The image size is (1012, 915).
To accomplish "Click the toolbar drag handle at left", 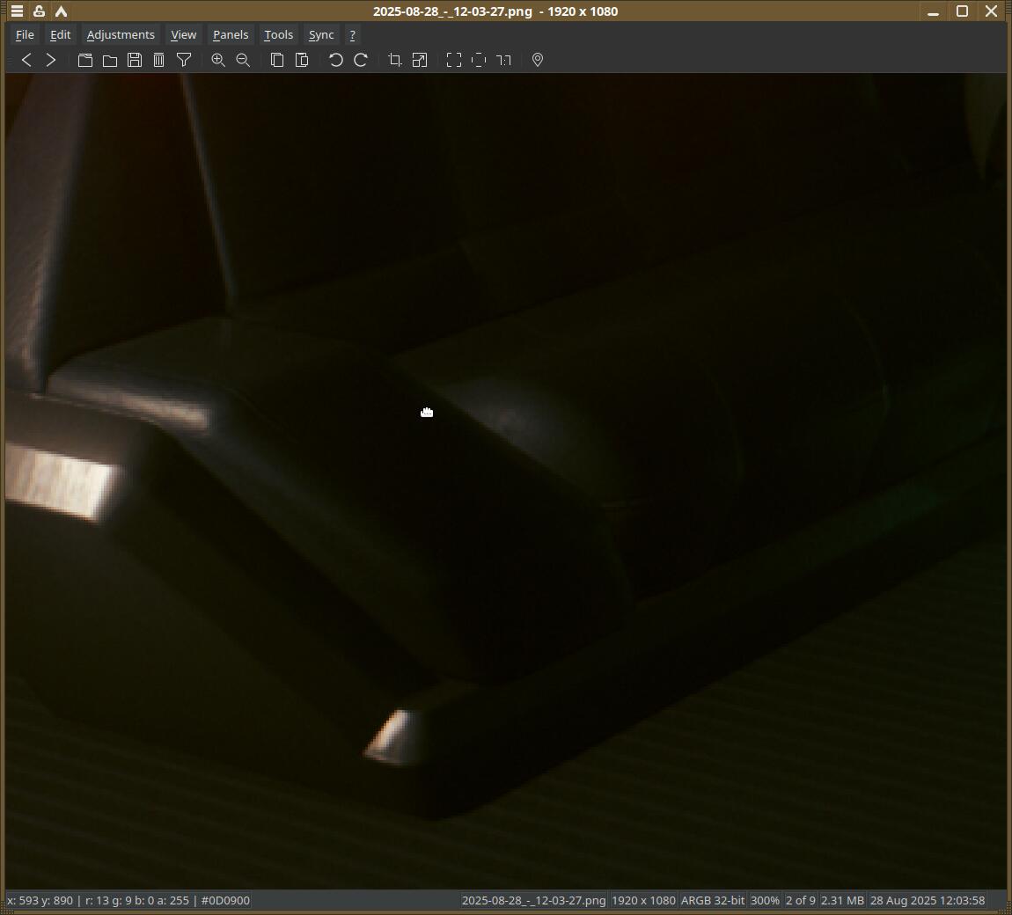I will pyautogui.click(x=9, y=60).
